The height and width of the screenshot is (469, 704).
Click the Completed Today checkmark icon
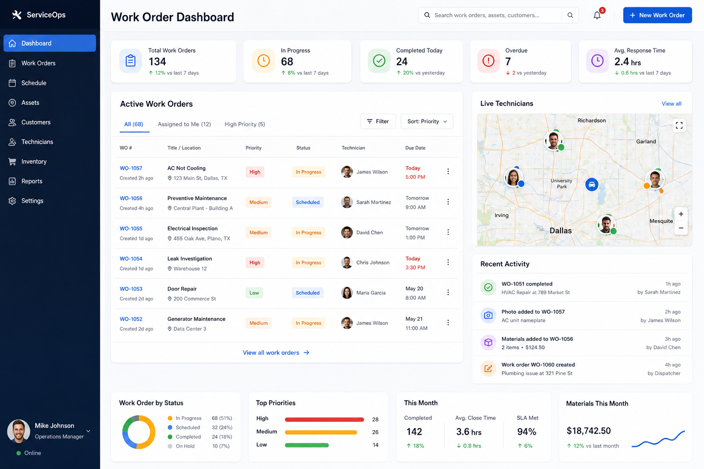pos(379,61)
